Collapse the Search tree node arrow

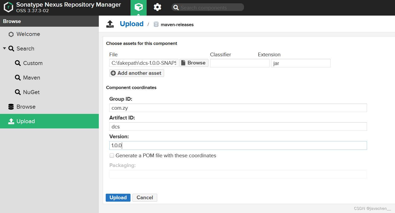[4, 49]
